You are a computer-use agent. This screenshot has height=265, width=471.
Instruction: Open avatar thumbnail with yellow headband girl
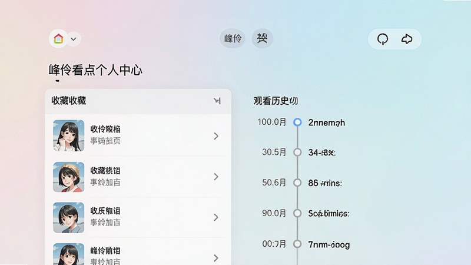click(x=69, y=177)
